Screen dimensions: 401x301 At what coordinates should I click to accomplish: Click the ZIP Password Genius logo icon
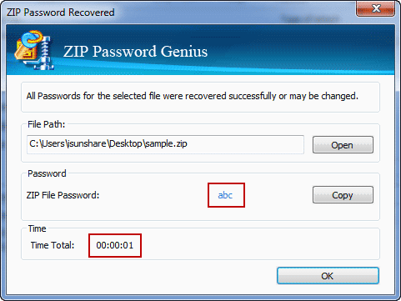34,50
